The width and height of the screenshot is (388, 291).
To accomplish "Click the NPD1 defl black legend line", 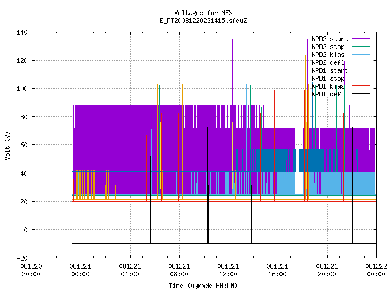I will point(361,94).
